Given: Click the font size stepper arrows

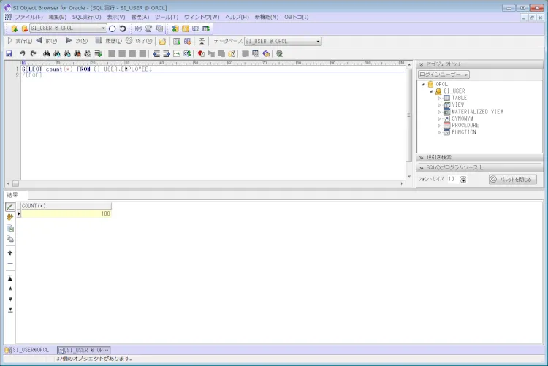Looking at the screenshot, I should tap(463, 179).
